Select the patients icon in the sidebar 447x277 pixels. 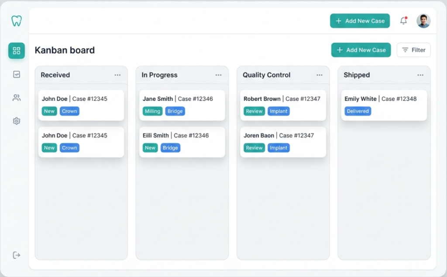click(16, 97)
